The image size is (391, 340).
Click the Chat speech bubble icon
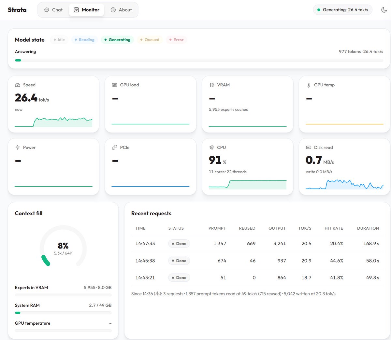point(47,10)
